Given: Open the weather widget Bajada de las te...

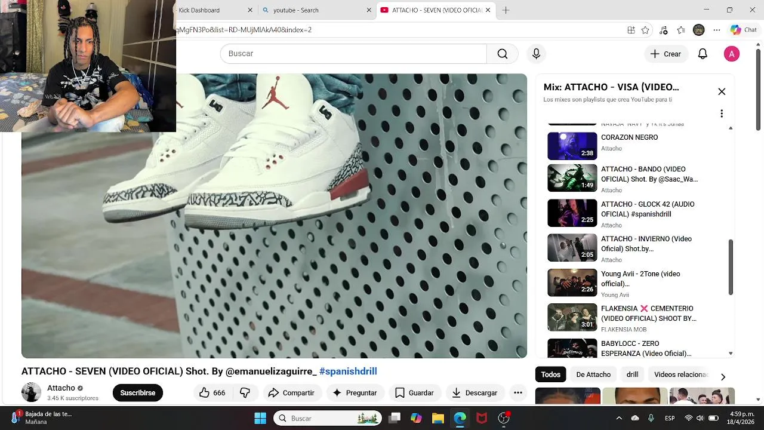Looking at the screenshot, I should (x=42, y=418).
